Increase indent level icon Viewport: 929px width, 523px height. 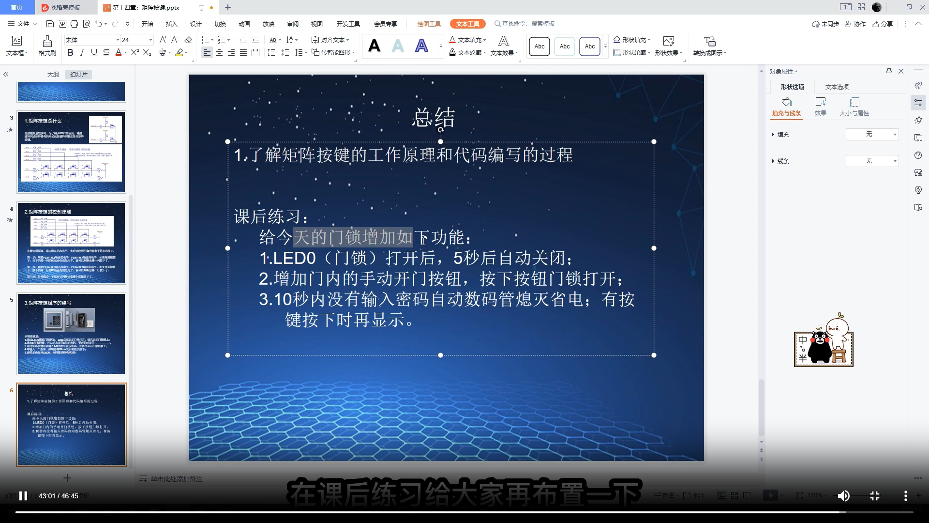tap(256, 40)
